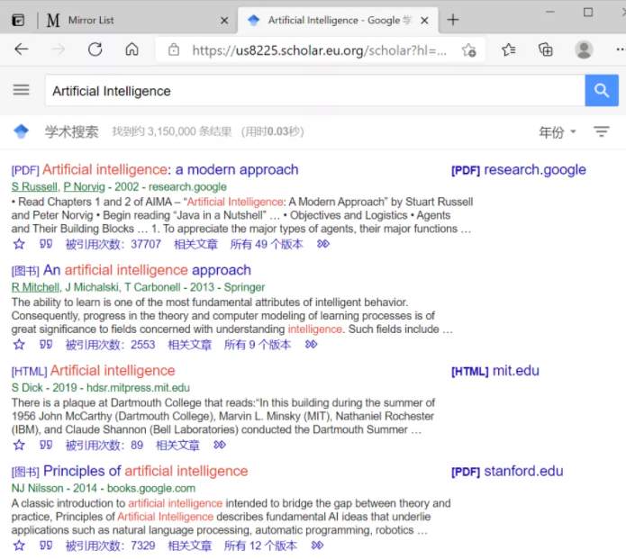The image size is (626, 559).
Task: View 被引用次数: 7329 citations
Action: 110,545
